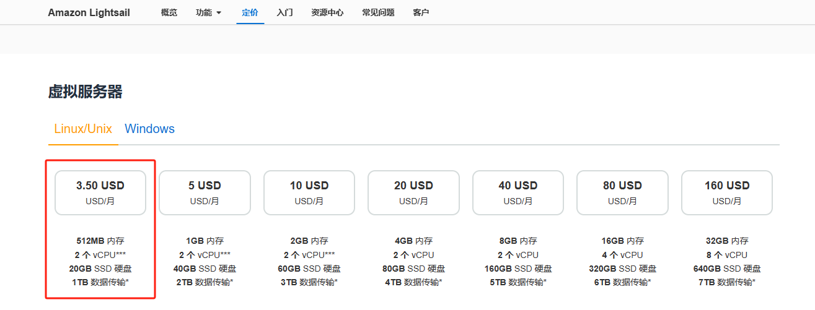Click the 3TB 数据传输* text
This screenshot has width=815, height=310.
pyautogui.click(x=309, y=282)
